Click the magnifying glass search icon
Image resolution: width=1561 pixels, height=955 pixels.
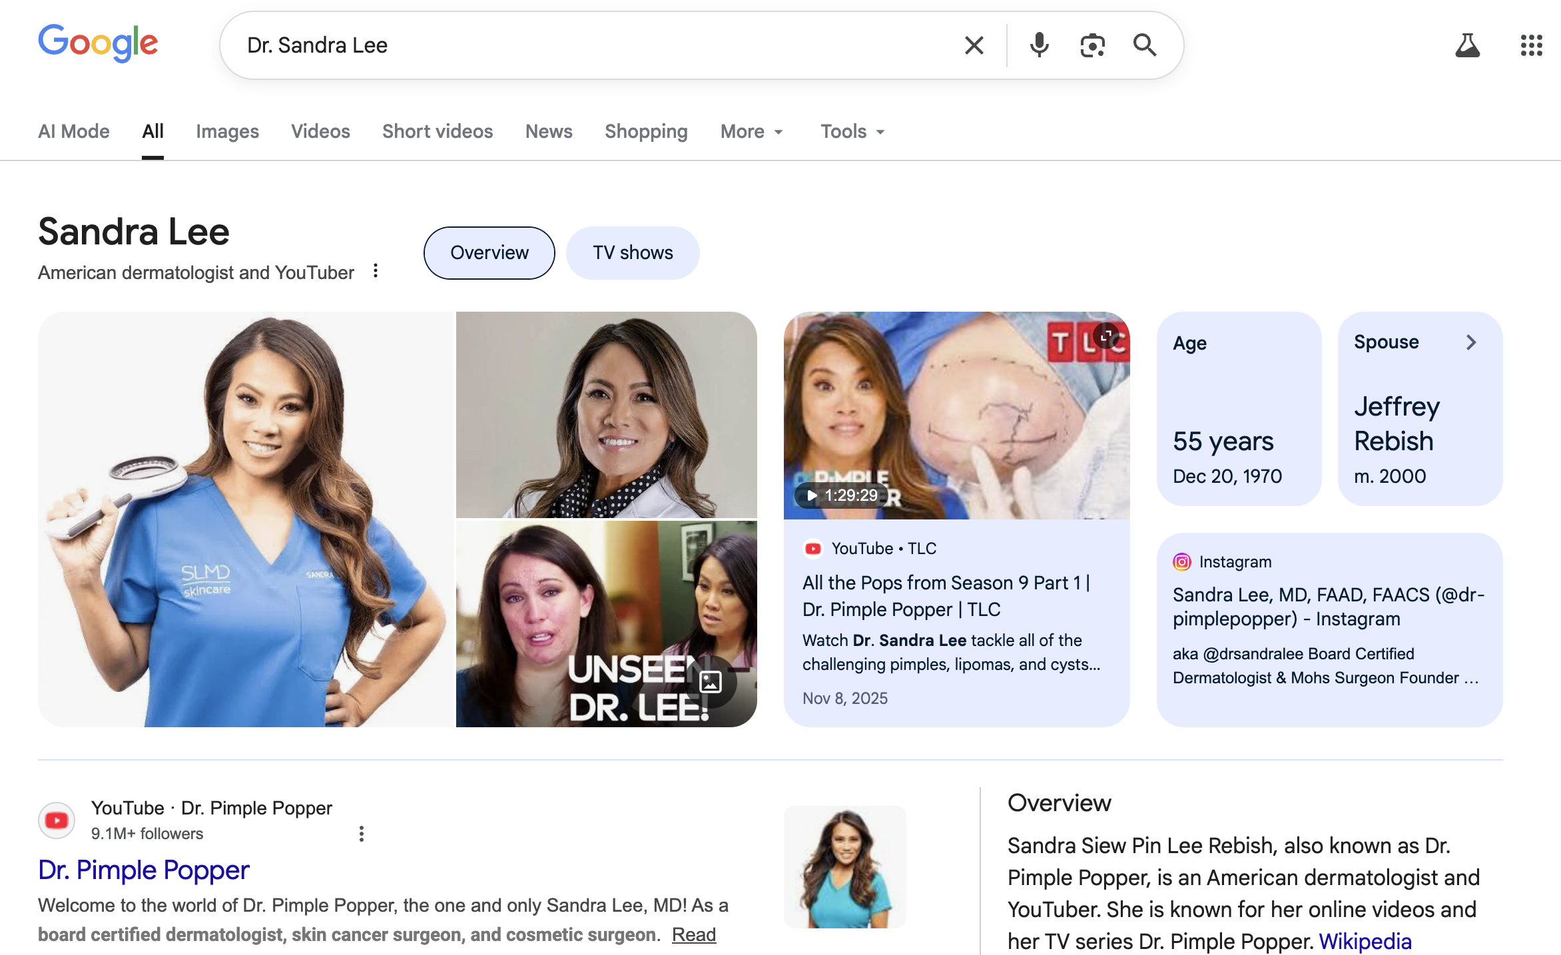[1145, 45]
